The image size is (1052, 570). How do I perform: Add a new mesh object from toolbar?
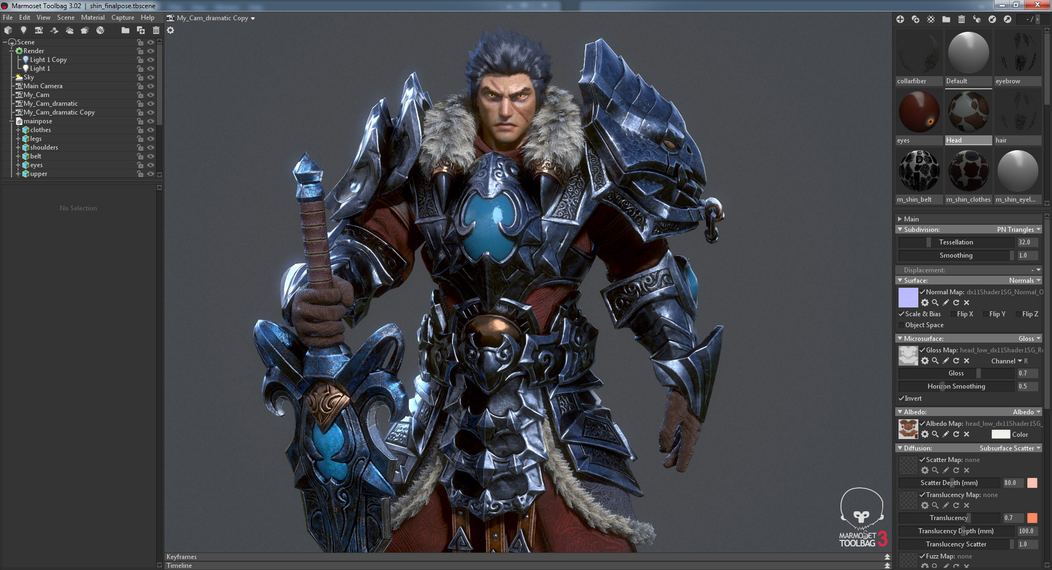[x=8, y=30]
